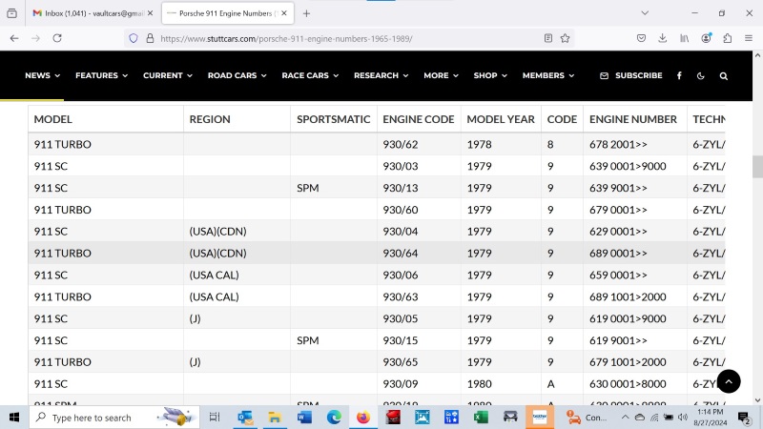Screen dimensions: 763x429
Task: Open the Brother app taskbar icon
Action: tap(540, 418)
